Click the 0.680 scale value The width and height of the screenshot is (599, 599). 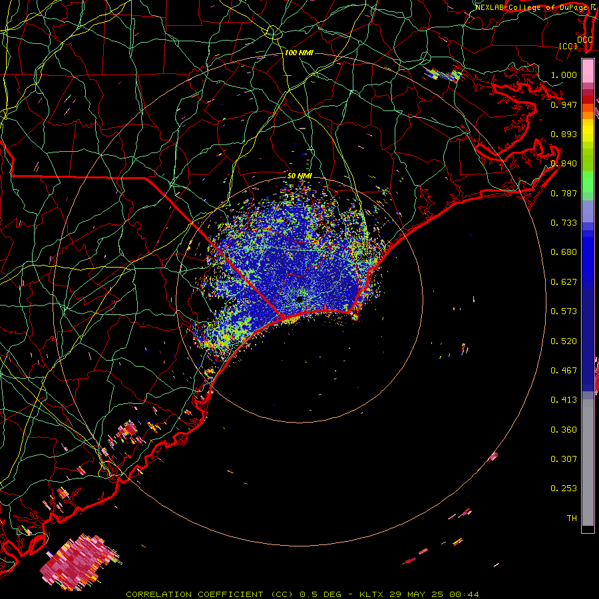click(564, 252)
